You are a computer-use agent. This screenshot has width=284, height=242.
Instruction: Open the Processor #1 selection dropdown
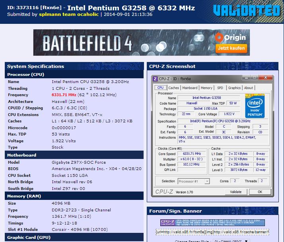tap(194, 181)
